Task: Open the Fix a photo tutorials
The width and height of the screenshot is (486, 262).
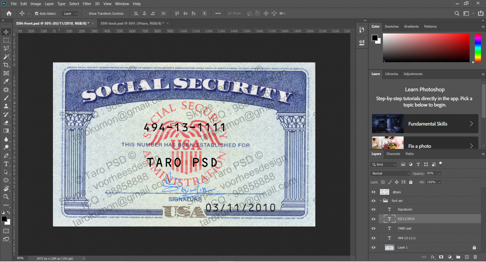Action: 425,143
